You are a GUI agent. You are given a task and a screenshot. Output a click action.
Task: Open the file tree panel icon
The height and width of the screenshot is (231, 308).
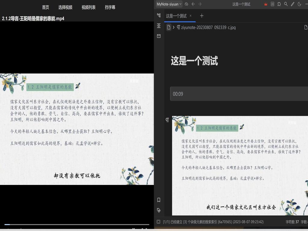[x=159, y=15]
